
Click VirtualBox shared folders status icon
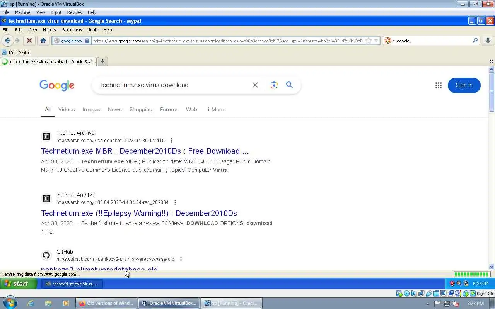(x=436, y=294)
